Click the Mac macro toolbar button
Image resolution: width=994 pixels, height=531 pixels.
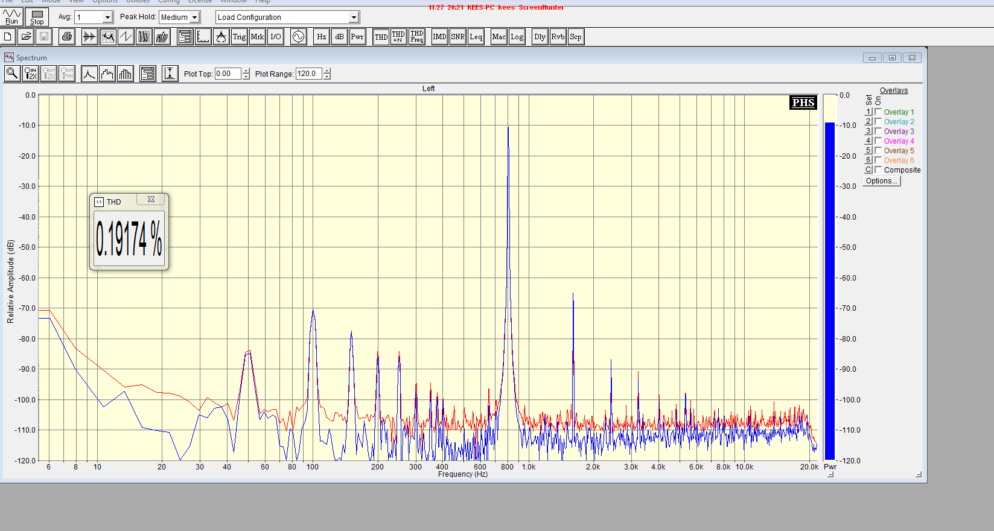499,37
